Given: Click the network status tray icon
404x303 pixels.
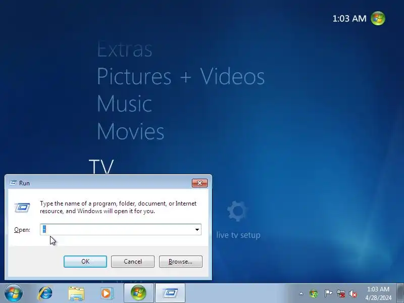Looking at the screenshot, I should click(x=341, y=293).
